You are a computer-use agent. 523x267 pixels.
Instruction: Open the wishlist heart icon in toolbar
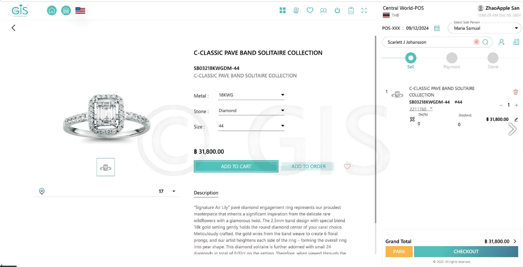(310, 11)
